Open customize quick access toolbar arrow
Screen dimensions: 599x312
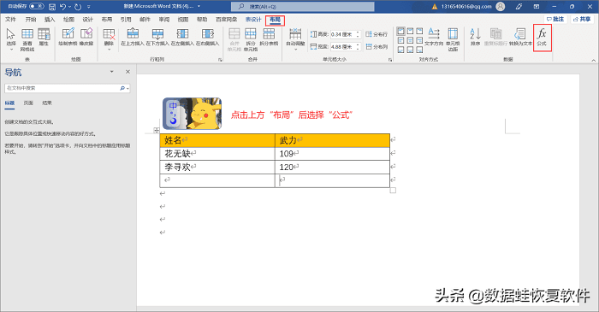89,7
